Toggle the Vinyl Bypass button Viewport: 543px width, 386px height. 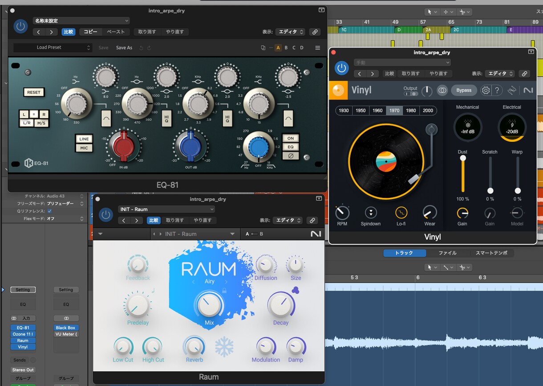point(464,90)
